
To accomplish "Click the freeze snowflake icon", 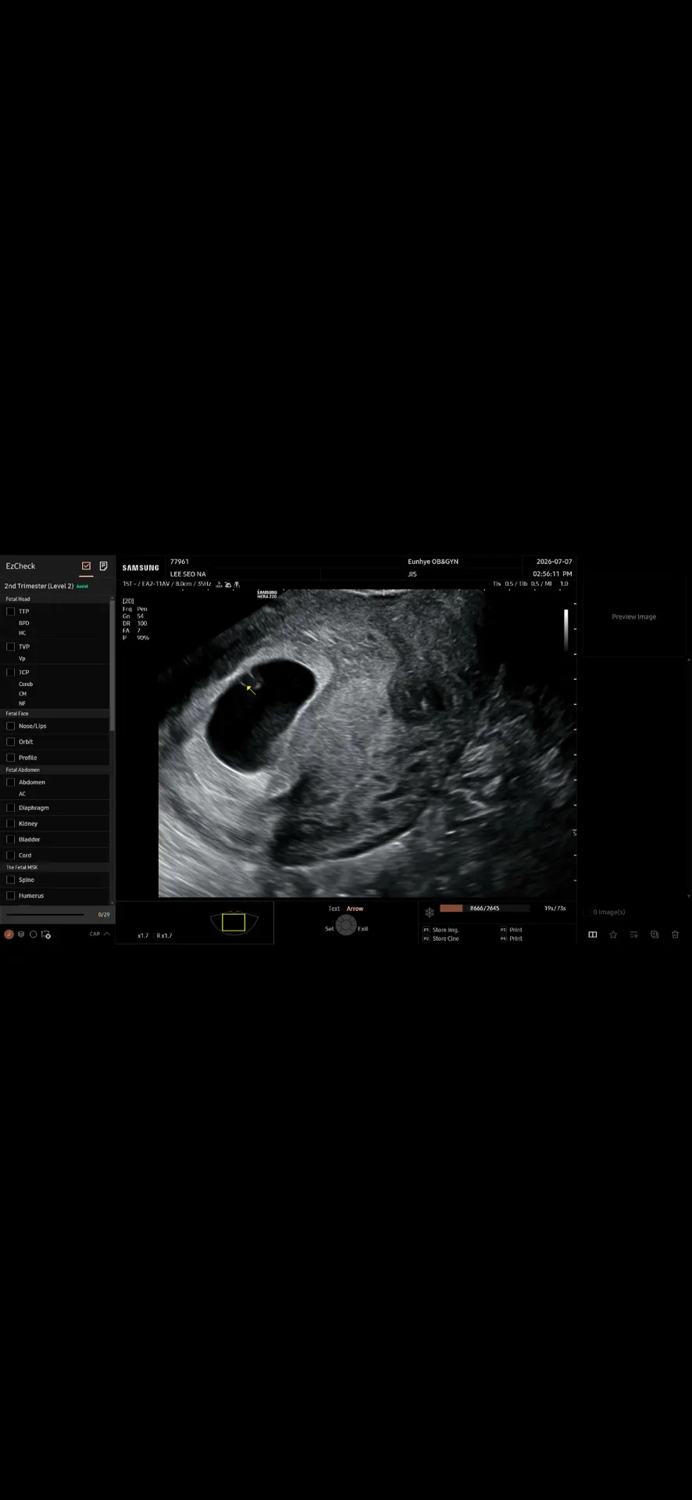I will 429,912.
